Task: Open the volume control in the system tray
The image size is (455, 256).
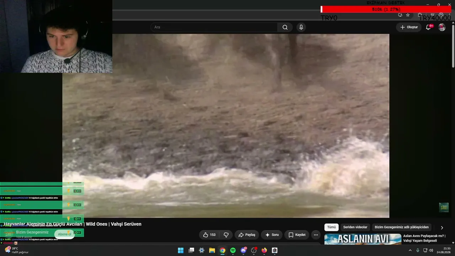Action: 431,250
